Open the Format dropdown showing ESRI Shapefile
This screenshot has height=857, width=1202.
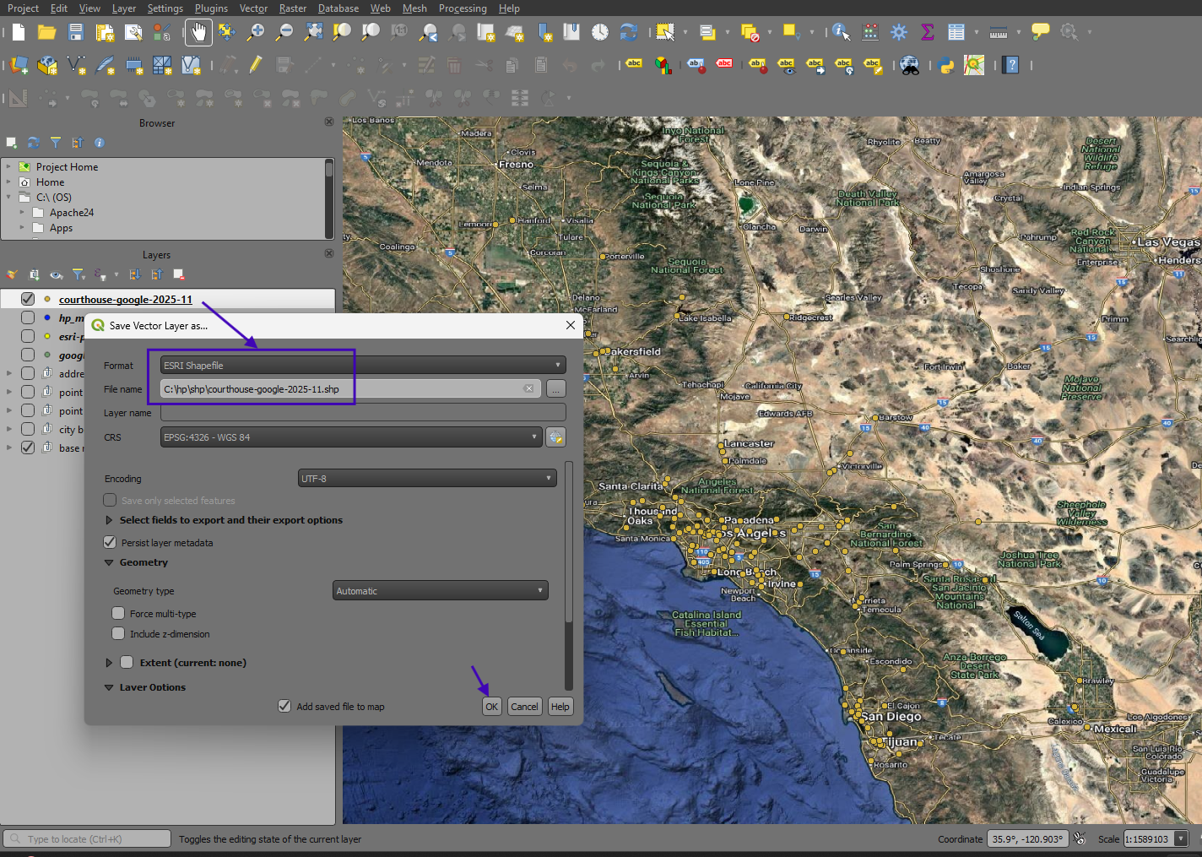click(x=362, y=366)
